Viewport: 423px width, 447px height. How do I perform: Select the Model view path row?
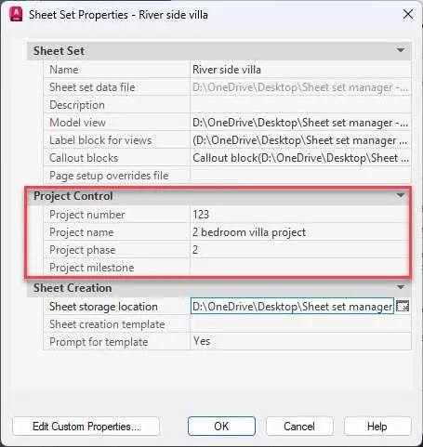pos(227,123)
